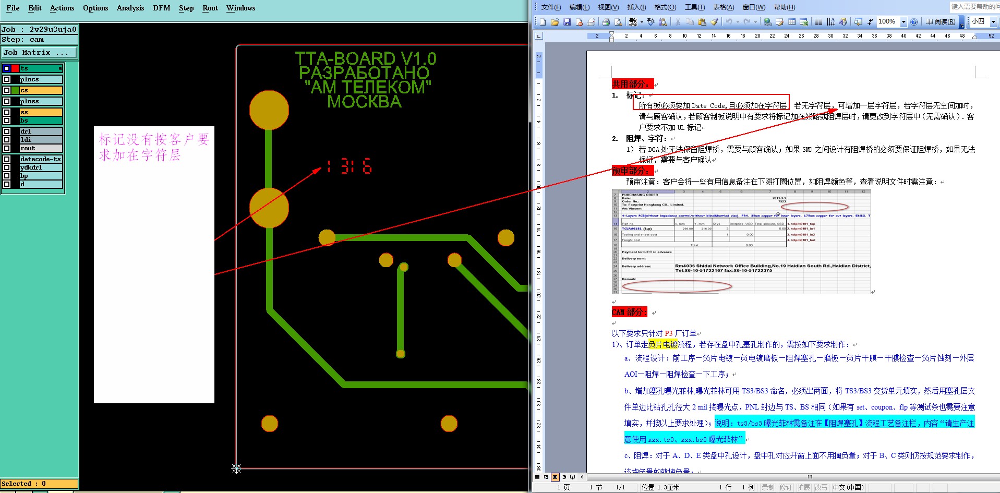Switch to Outline view icon

click(x=564, y=477)
